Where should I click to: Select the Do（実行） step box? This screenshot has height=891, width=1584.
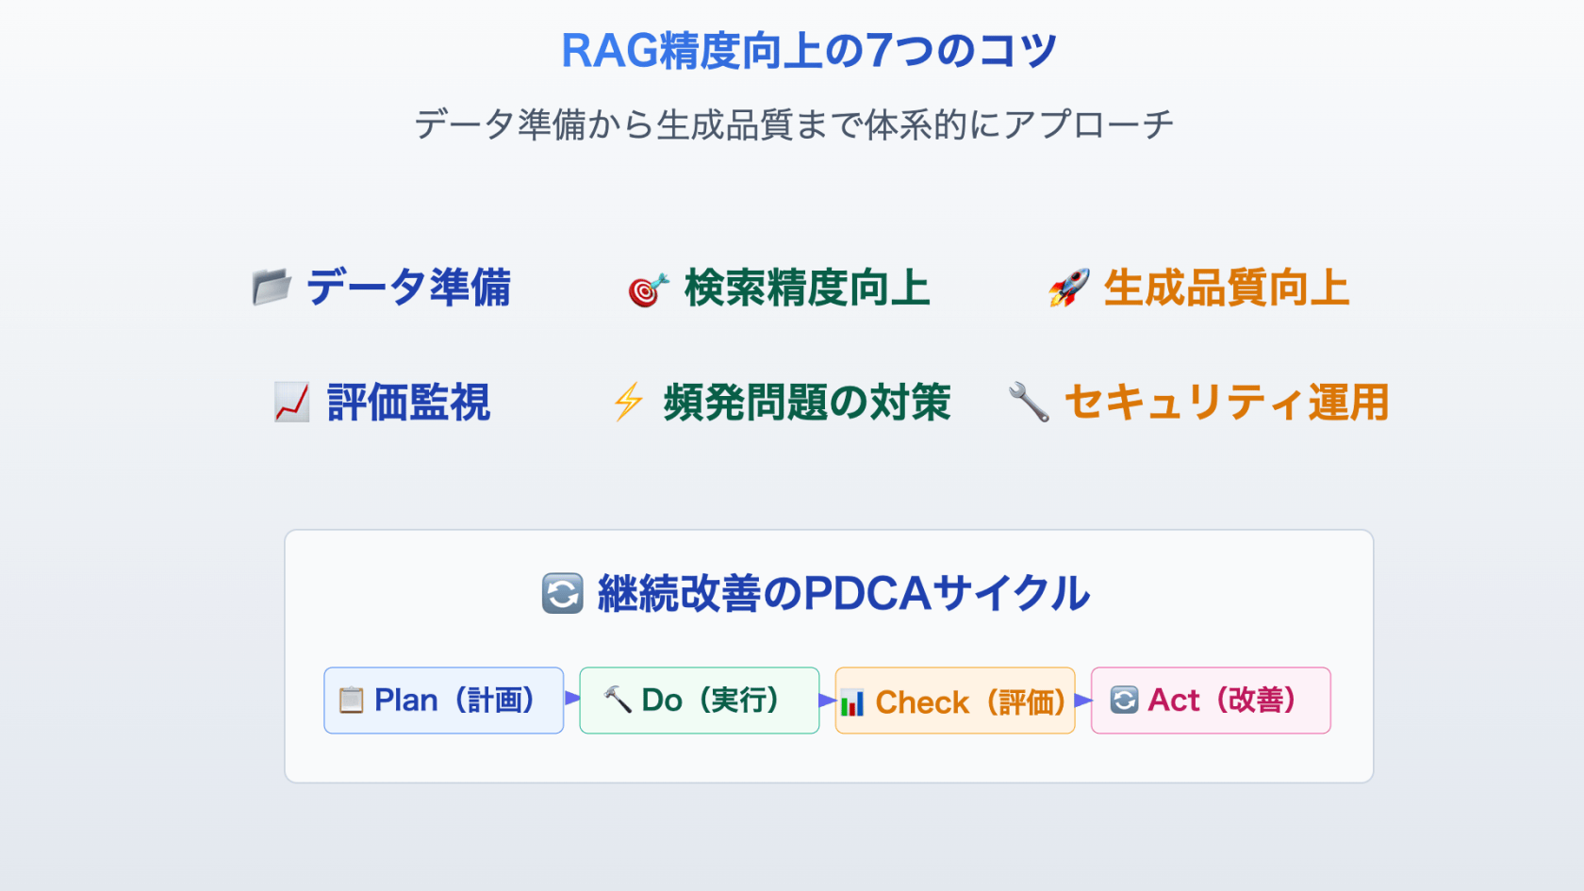700,701
